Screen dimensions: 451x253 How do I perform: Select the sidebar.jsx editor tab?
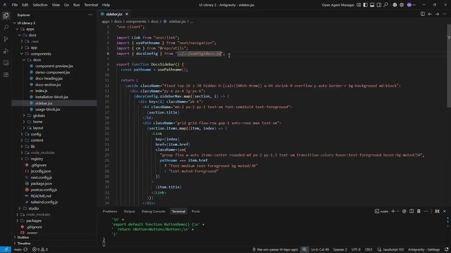pyautogui.click(x=114, y=14)
